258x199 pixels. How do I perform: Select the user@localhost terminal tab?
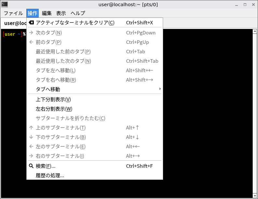pyautogui.click(x=15, y=23)
